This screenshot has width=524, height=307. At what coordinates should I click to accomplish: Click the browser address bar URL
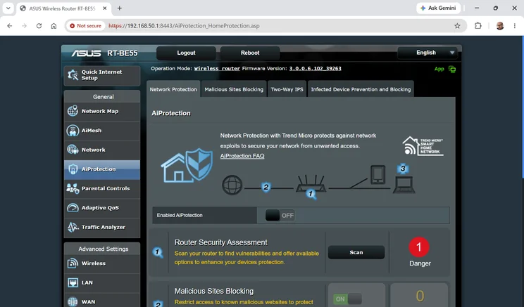[184, 26]
